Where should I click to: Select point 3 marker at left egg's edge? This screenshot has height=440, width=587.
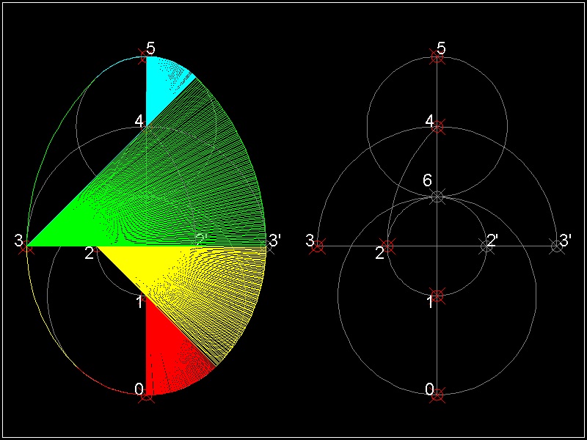(27, 246)
